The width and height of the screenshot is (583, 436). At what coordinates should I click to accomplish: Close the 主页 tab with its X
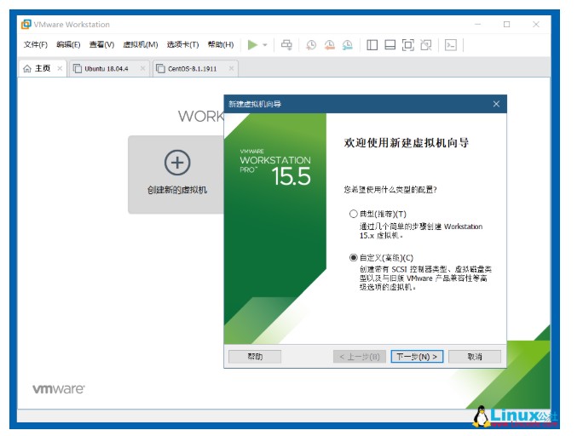pos(60,68)
